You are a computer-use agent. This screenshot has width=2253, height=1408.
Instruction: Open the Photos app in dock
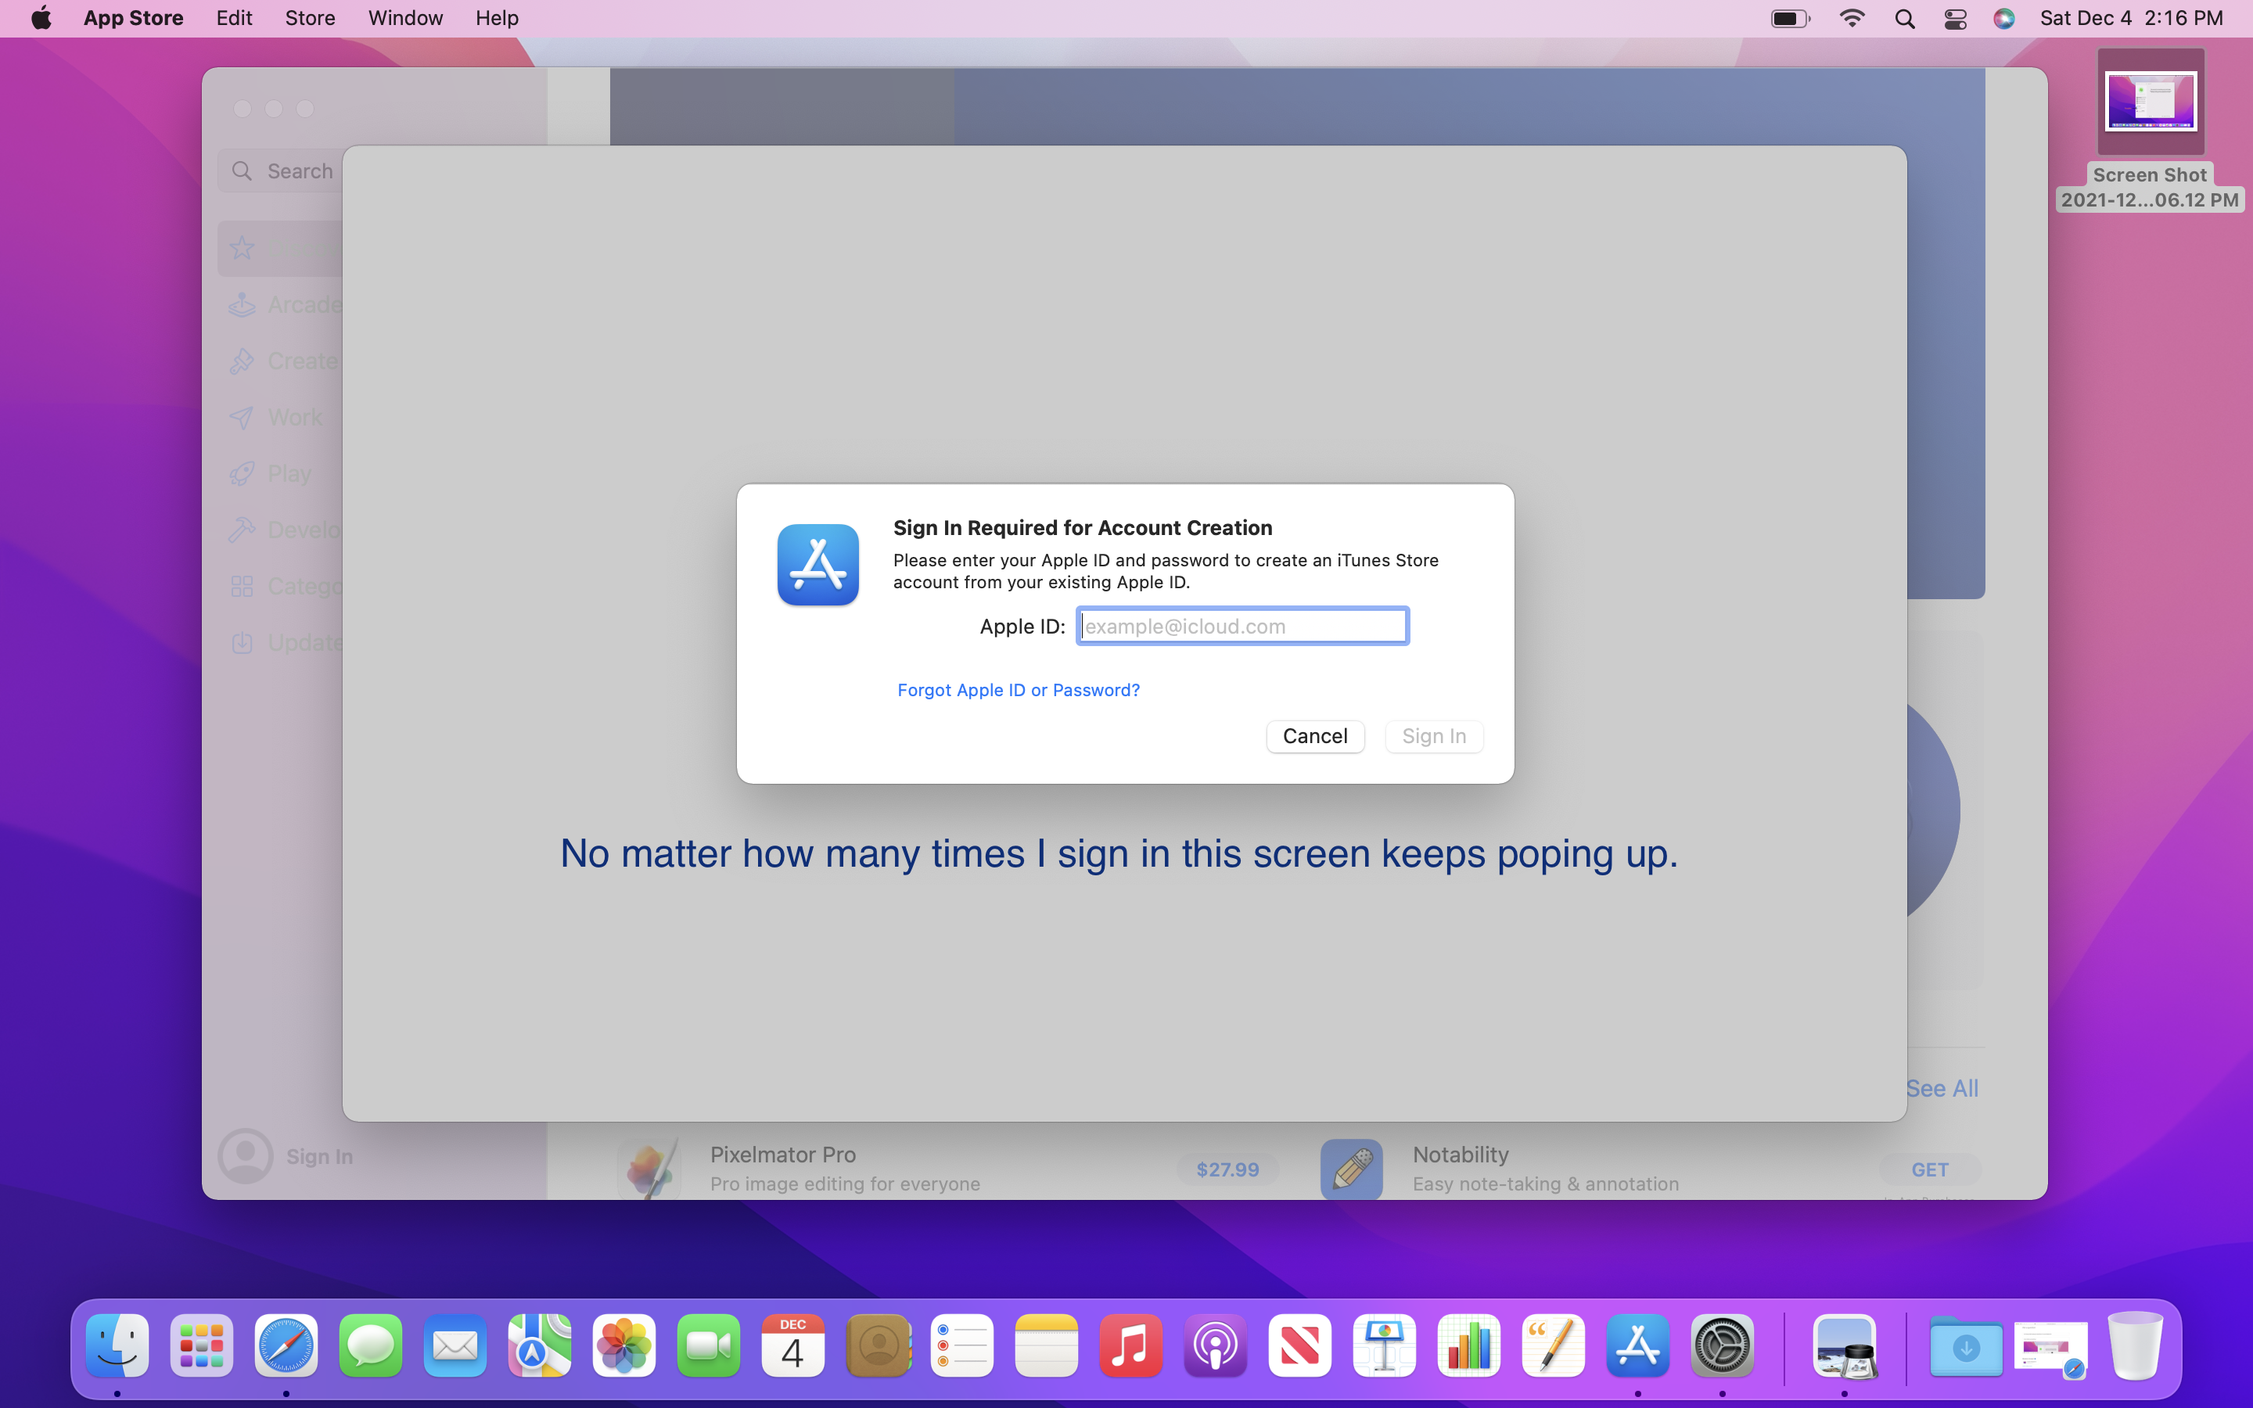pos(623,1345)
